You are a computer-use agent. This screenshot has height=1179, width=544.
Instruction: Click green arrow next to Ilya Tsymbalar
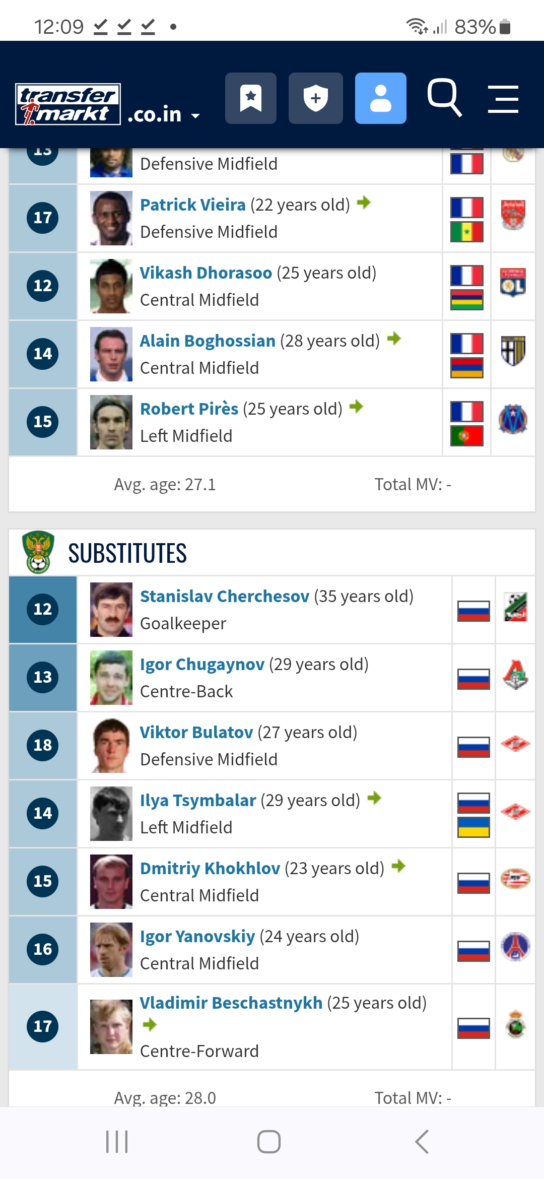coord(374,798)
